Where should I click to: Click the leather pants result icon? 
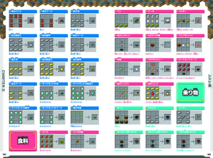[31, 21]
